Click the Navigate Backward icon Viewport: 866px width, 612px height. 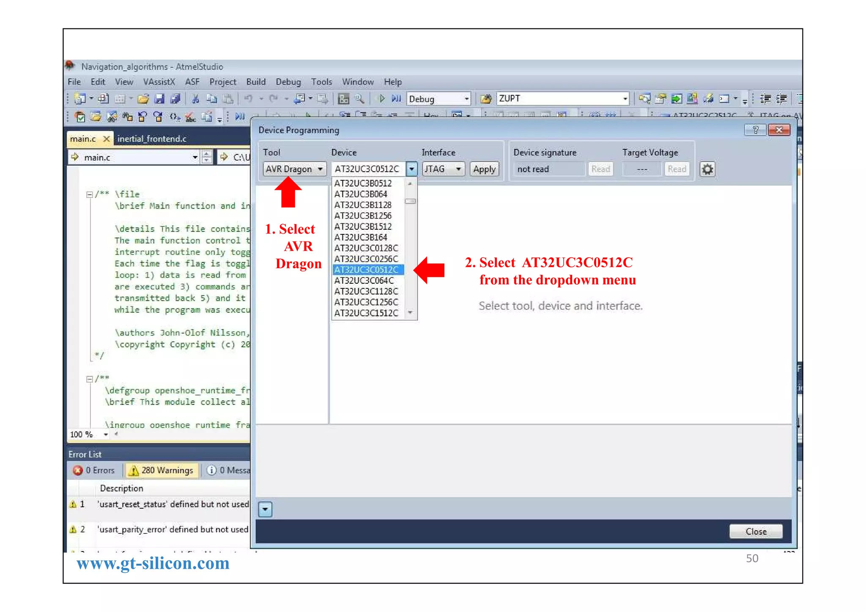tap(299, 99)
